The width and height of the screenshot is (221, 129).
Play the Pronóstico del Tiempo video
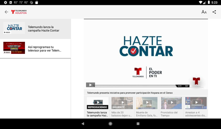pos(171,103)
